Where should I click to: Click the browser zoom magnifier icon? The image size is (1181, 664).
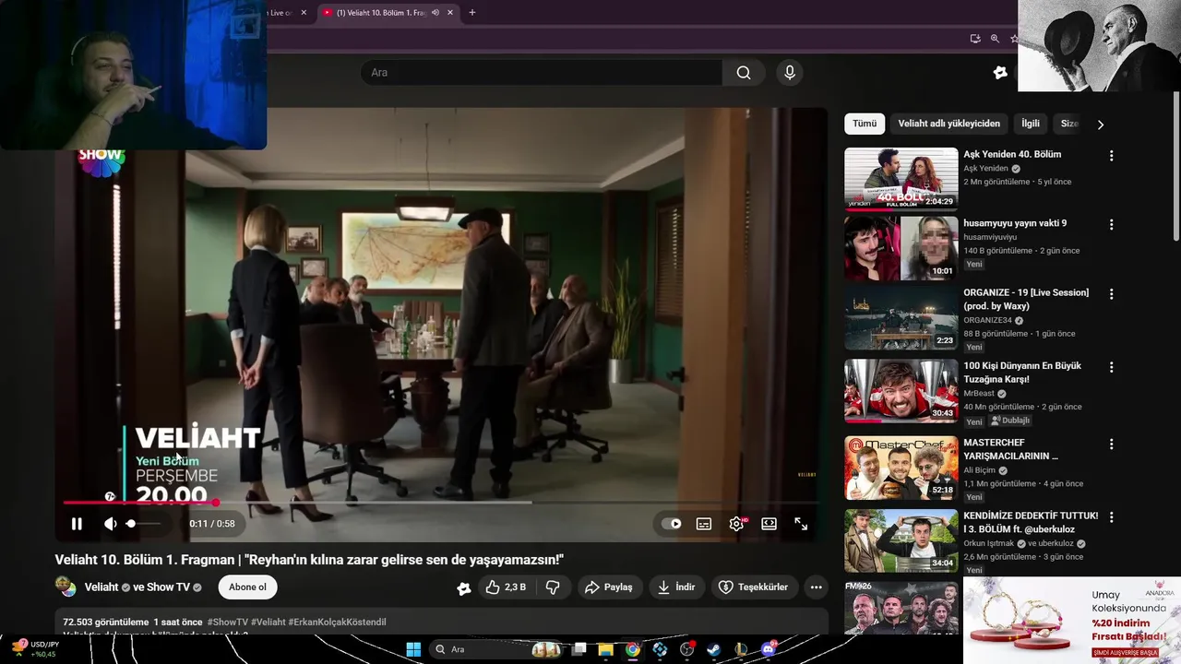point(995,39)
